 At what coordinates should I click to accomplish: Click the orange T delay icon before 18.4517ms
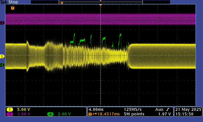pyautogui.click(x=90, y=114)
